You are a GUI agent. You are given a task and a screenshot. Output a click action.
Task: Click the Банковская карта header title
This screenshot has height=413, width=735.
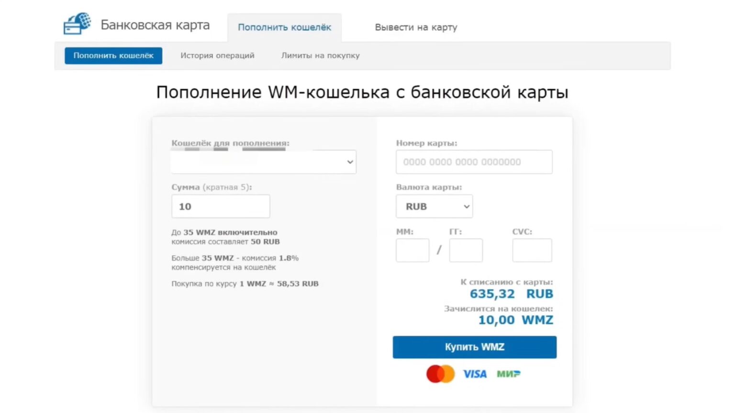pos(155,25)
